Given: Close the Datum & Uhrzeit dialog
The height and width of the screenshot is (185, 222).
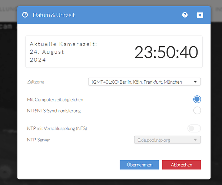Looking at the screenshot, I should (200, 15).
